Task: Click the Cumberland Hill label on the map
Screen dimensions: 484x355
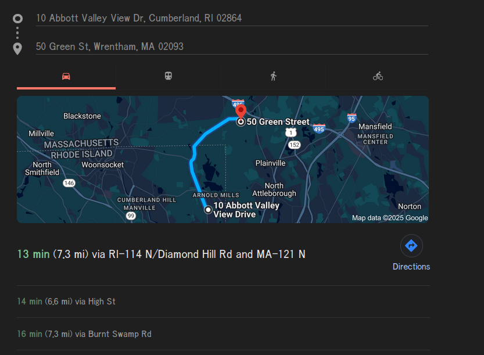Action: (146, 200)
